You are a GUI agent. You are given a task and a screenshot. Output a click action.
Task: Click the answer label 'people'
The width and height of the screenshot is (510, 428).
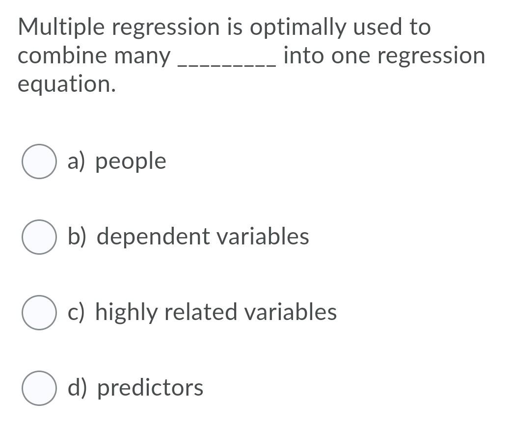[x=131, y=160]
